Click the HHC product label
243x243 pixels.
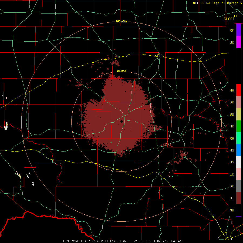tap(237, 16)
